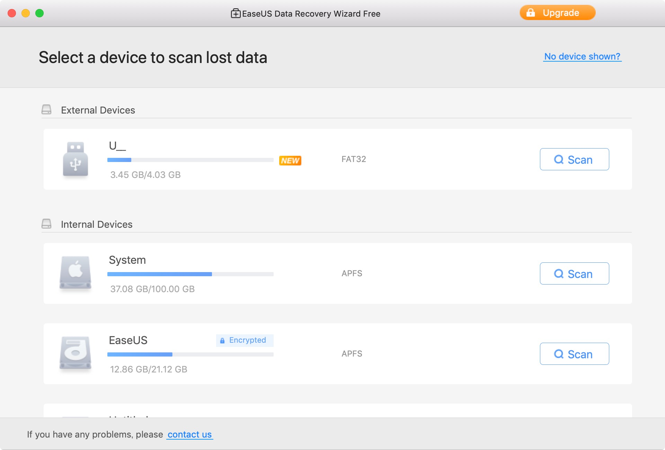The width and height of the screenshot is (665, 450).
Task: Open the No device shown? help link
Action: pyautogui.click(x=583, y=56)
